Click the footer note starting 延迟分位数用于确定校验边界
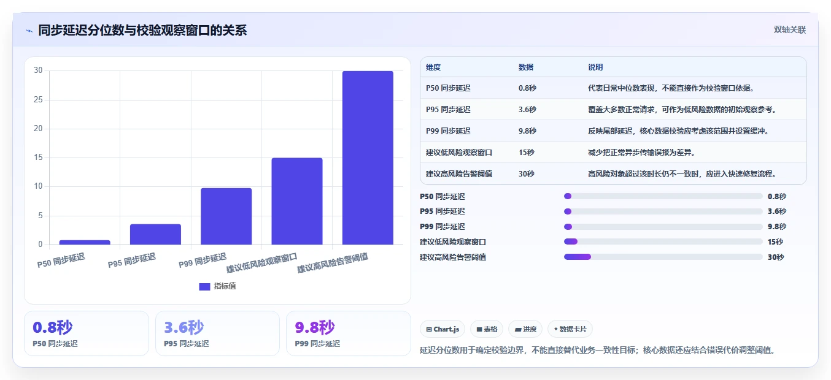Screen dimensions: 831x380 tap(598, 351)
